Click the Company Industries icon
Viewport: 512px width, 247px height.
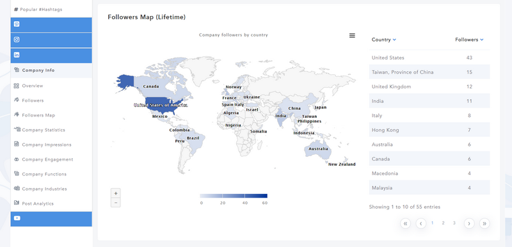pyautogui.click(x=17, y=188)
